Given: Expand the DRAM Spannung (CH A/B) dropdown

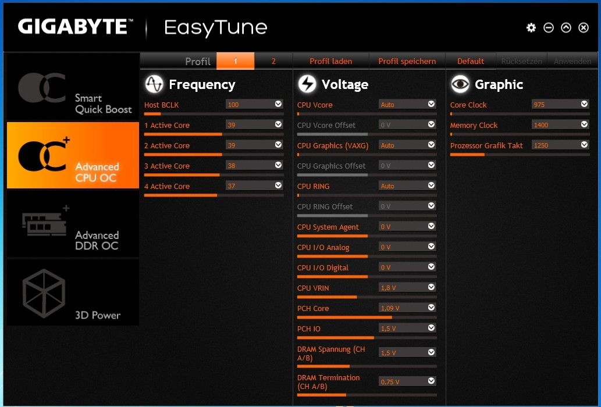Looking at the screenshot, I should tap(431, 352).
